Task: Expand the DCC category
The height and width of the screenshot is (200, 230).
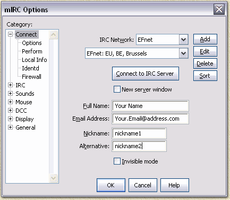Action: tap(11, 111)
